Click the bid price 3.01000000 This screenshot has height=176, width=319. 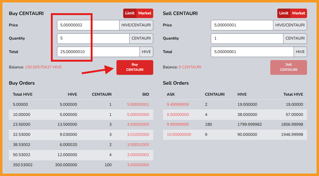point(138,135)
